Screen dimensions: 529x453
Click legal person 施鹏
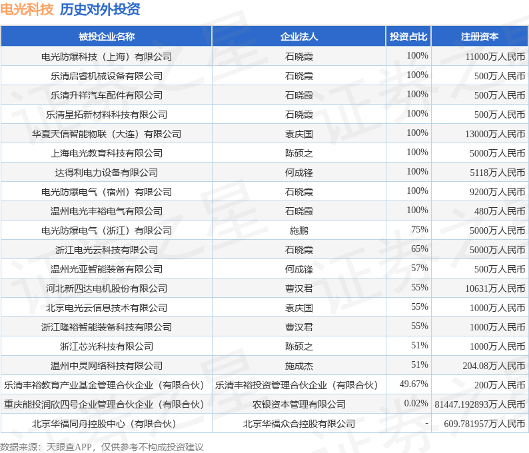pos(299,230)
